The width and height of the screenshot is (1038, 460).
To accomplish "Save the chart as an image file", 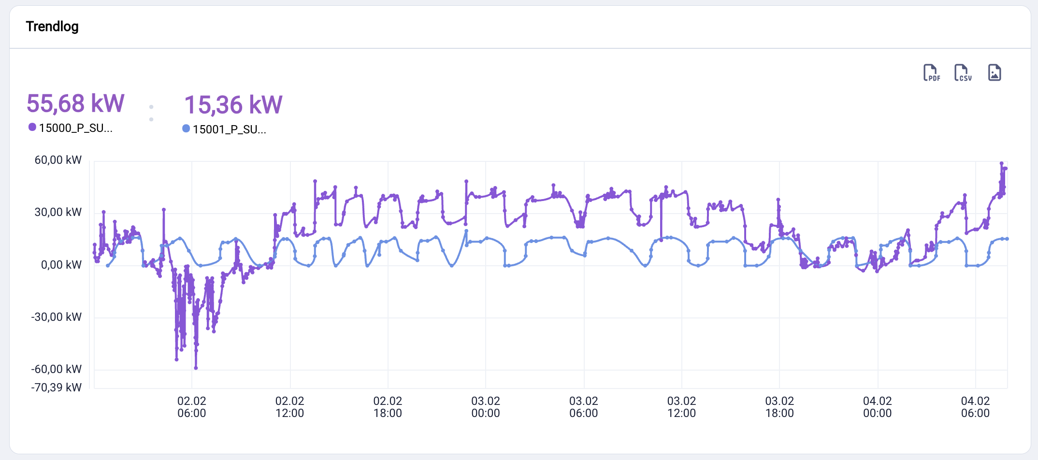I will point(994,73).
